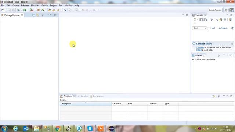Open the Project menu
This screenshot has height=132, width=235.
(x=53, y=5)
